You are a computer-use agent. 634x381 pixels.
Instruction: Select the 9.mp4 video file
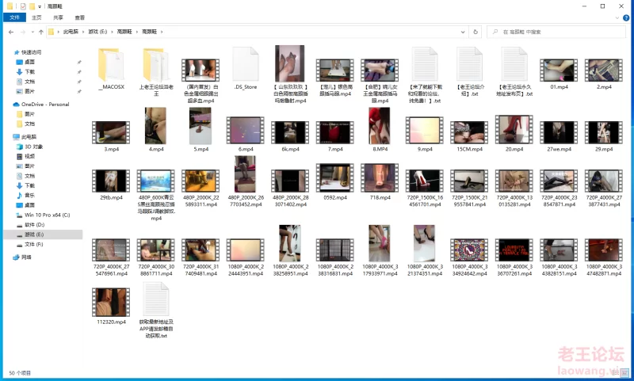coord(425,130)
